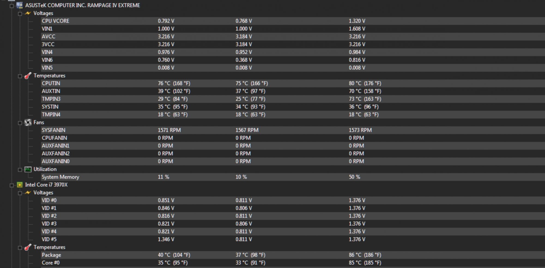Click the CPU chip icon beside Intel Core i7
The width and height of the screenshot is (545, 268).
pyautogui.click(x=20, y=185)
